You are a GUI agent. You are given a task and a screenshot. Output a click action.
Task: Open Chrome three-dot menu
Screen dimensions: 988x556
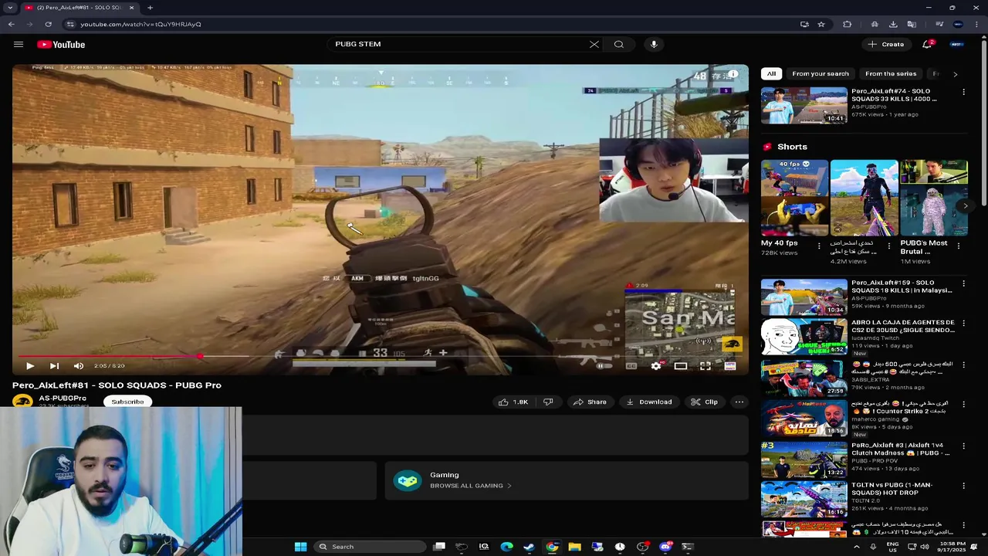(977, 24)
